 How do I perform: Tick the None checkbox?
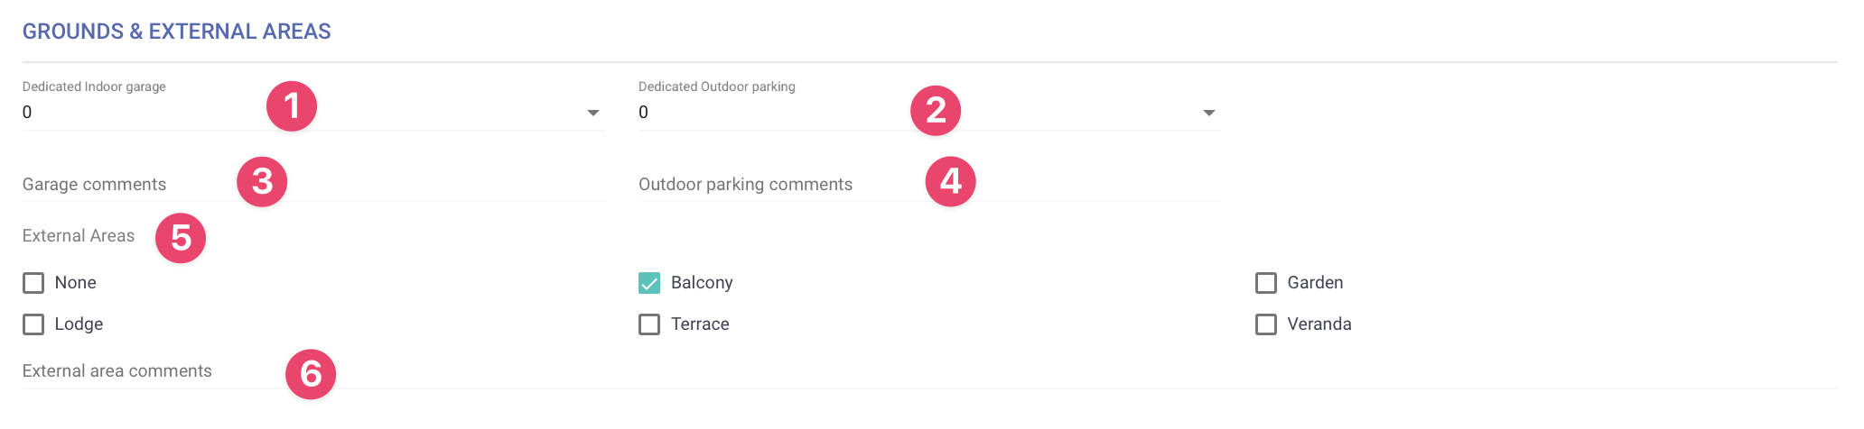pos(33,283)
